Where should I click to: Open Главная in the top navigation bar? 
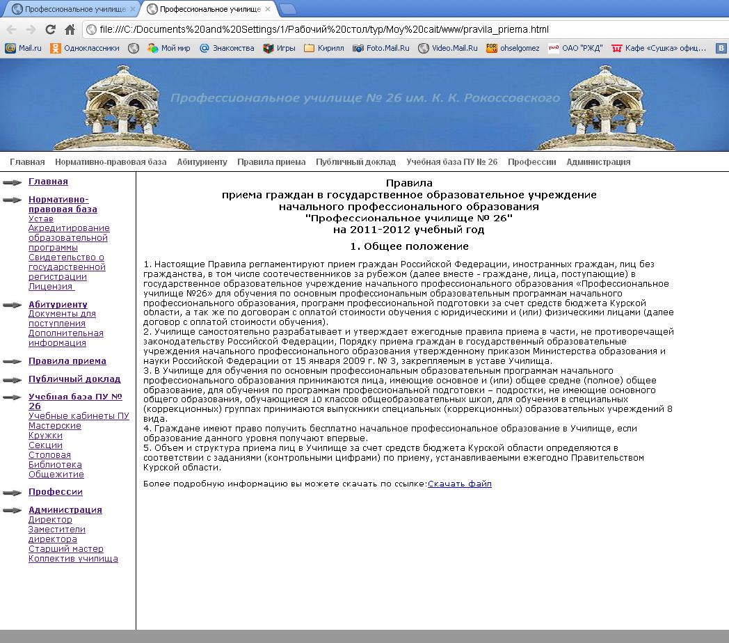27,162
